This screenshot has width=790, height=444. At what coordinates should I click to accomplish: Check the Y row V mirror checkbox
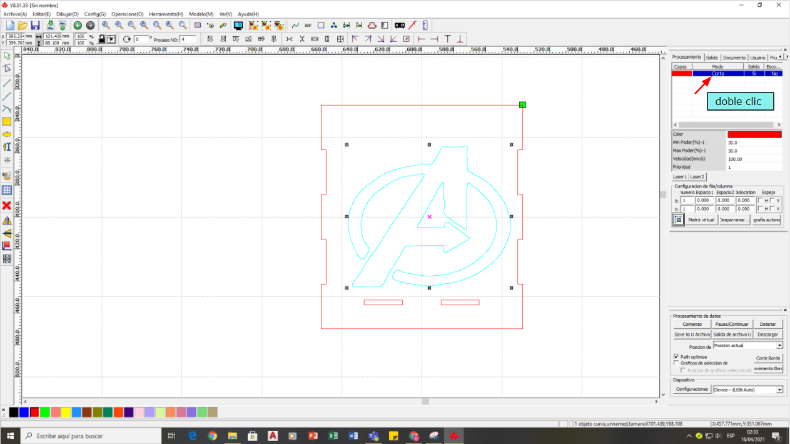point(772,209)
